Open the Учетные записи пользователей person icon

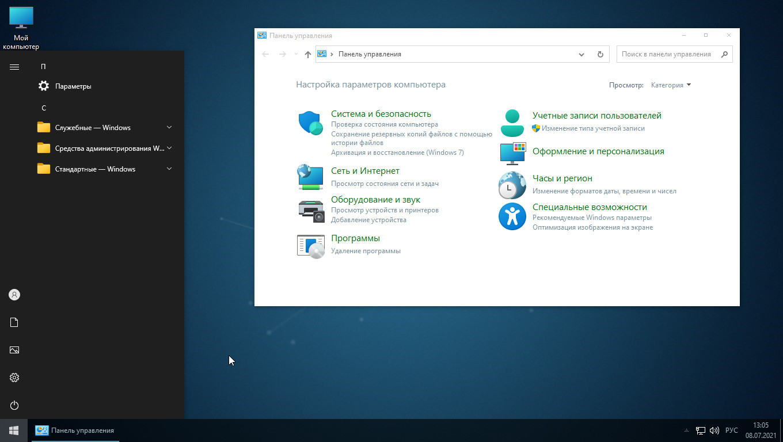pos(512,123)
